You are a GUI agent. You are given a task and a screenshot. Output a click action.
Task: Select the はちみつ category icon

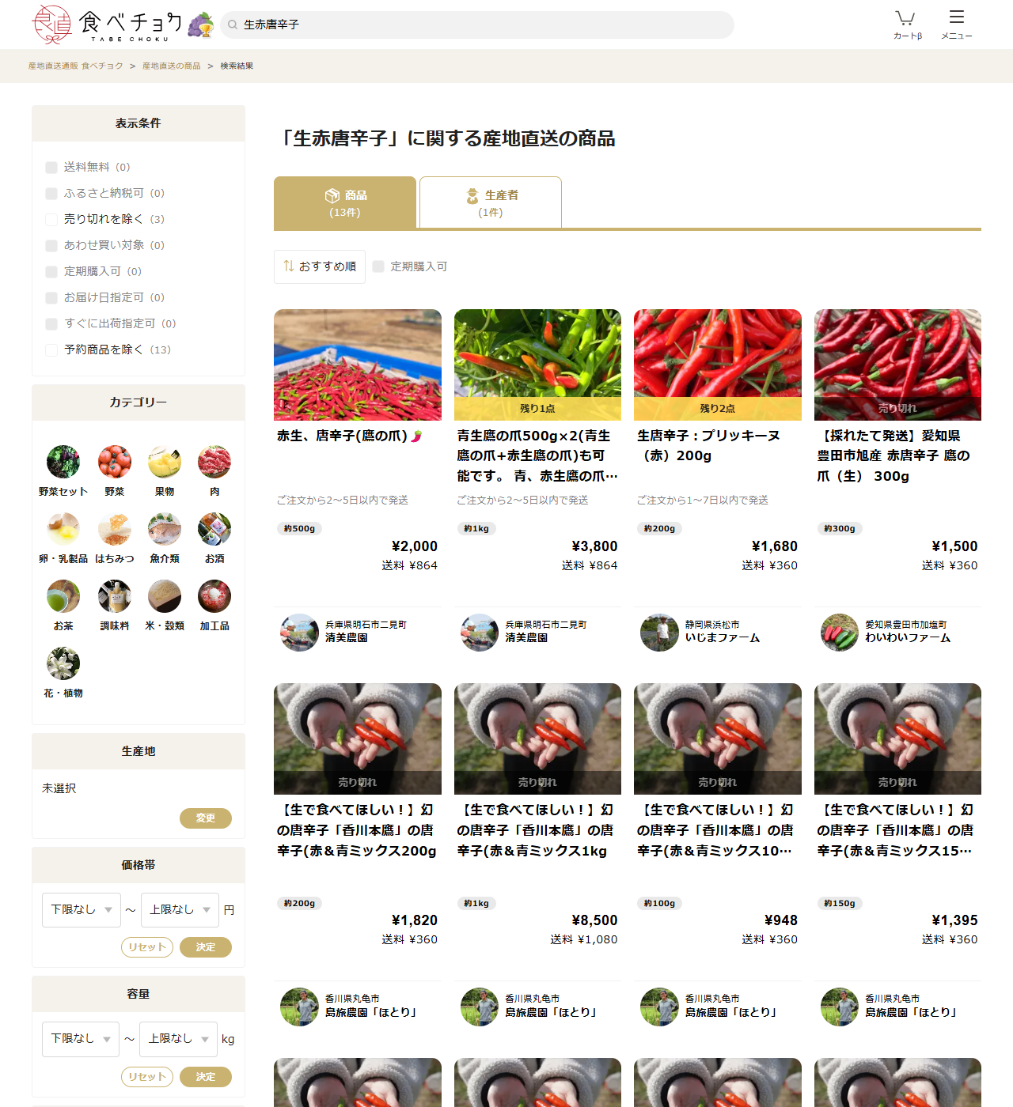point(115,529)
